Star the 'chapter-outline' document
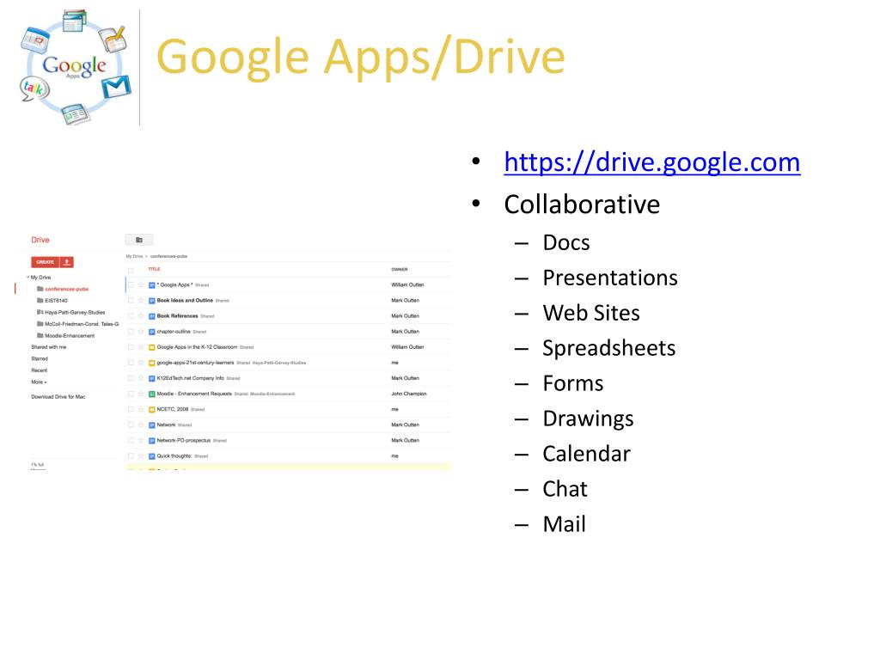Viewport: 880px width, 660px height. (x=141, y=332)
